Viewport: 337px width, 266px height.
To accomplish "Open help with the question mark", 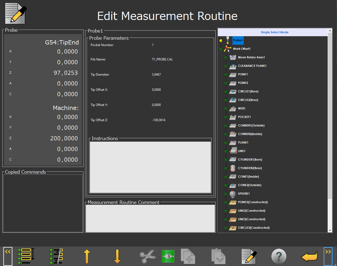I will tap(279, 256).
